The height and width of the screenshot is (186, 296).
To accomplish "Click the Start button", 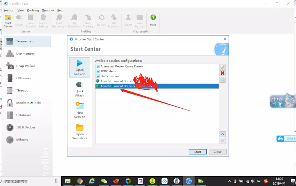I will (198, 152).
